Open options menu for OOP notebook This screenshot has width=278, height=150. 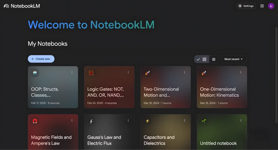pyautogui.click(x=72, y=72)
